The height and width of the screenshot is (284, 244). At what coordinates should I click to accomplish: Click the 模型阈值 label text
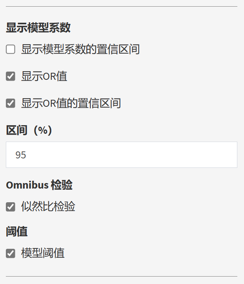[x=43, y=253]
